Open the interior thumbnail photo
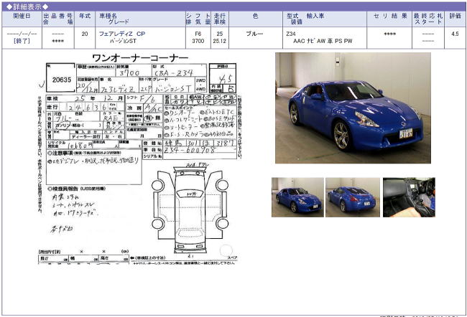Viewport: 467px width, 317px height. pos(409,197)
